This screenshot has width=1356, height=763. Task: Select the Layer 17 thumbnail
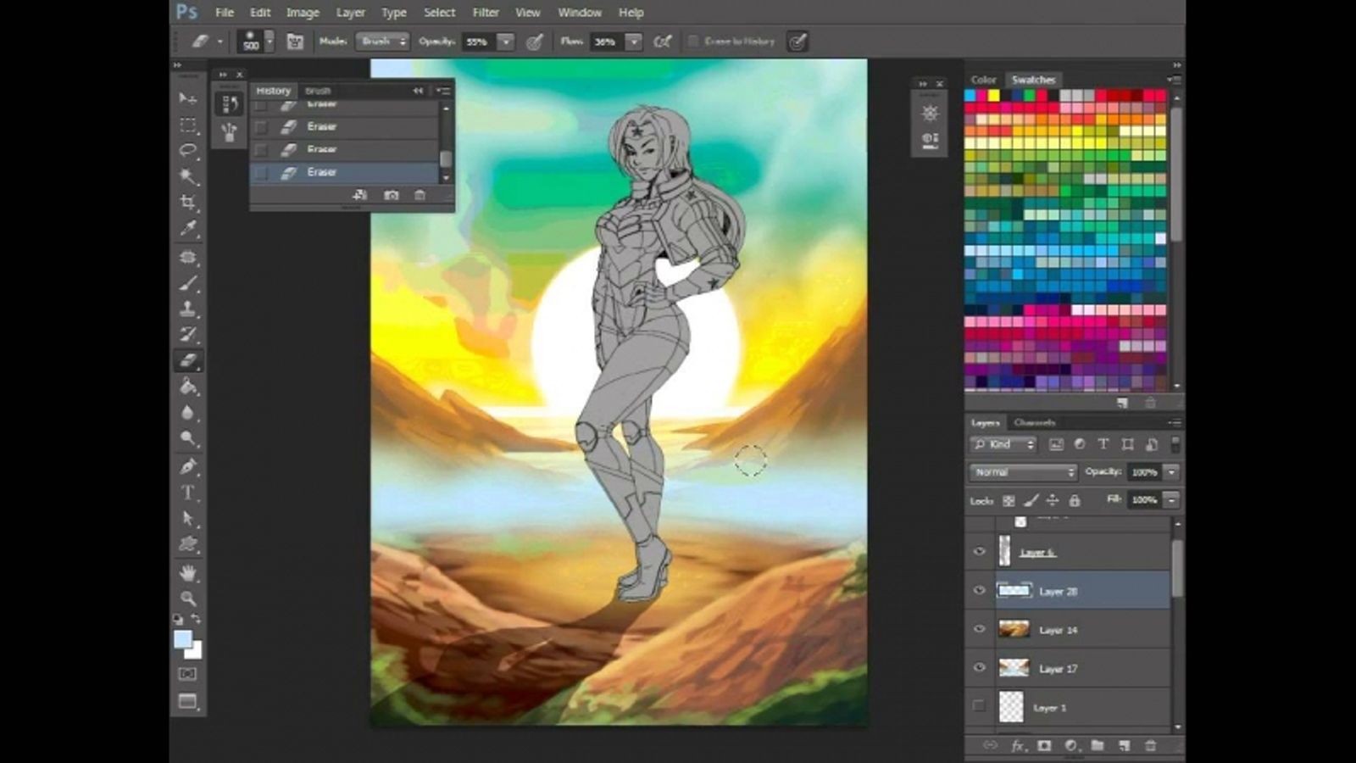1014,669
